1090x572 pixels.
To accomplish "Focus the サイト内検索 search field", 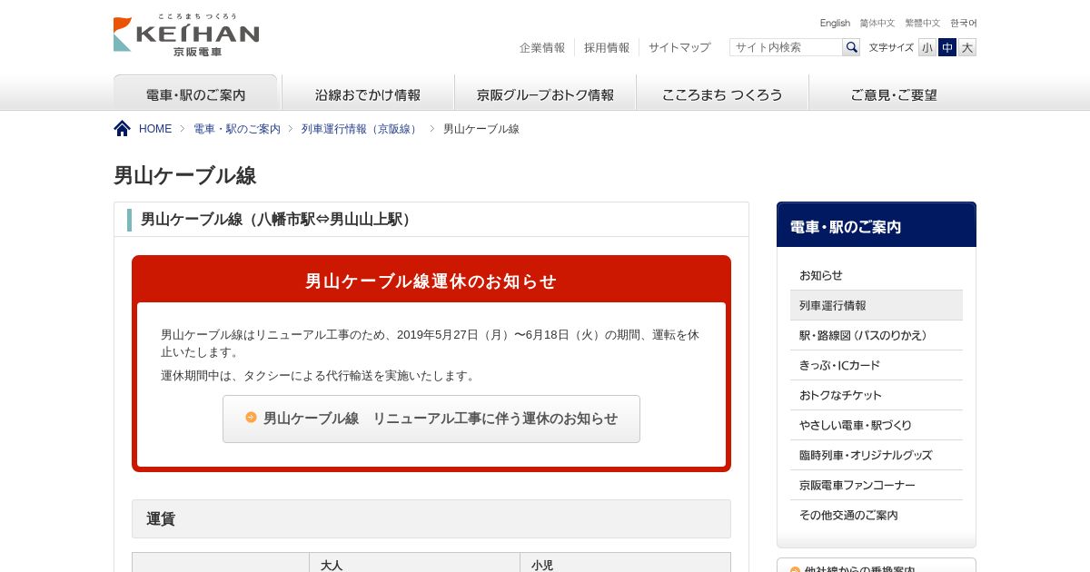I will (786, 47).
